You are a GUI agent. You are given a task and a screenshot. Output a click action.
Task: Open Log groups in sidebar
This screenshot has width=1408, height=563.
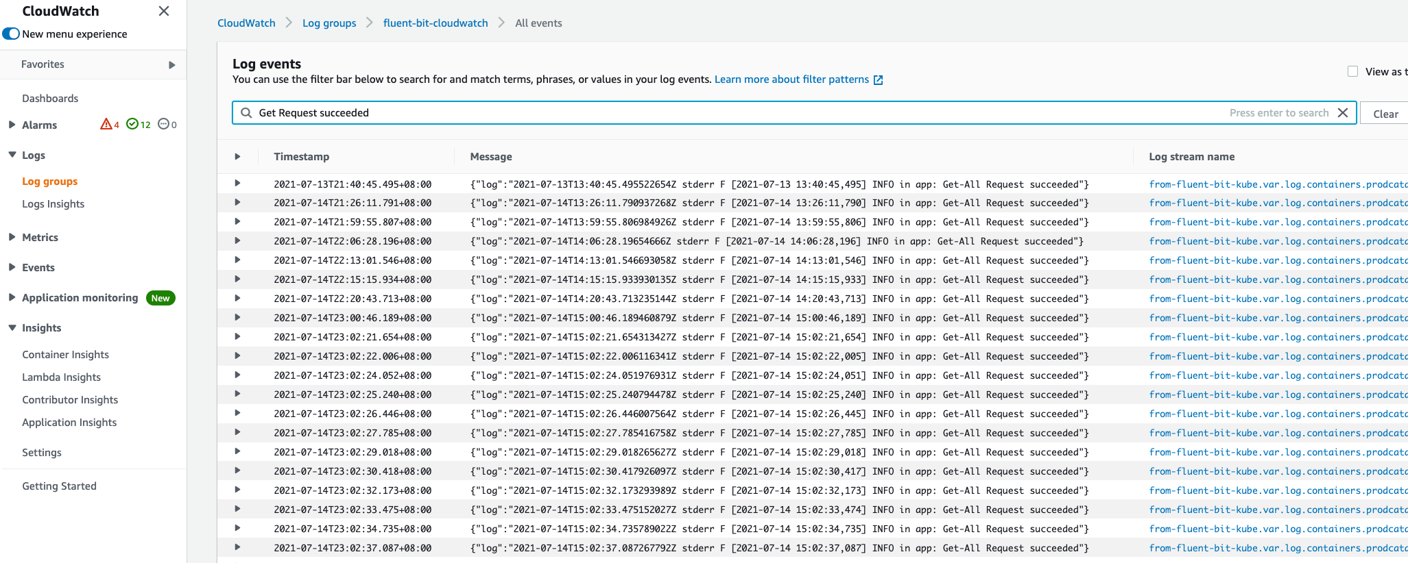(49, 181)
